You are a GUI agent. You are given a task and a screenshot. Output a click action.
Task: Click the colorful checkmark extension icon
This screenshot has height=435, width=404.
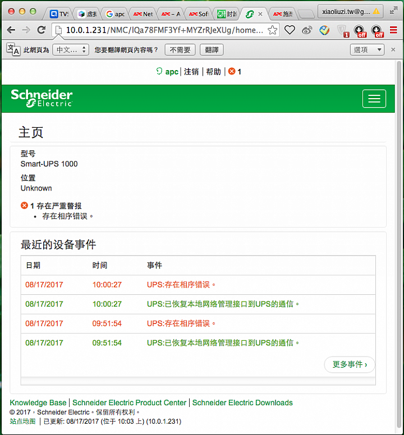pos(324,30)
